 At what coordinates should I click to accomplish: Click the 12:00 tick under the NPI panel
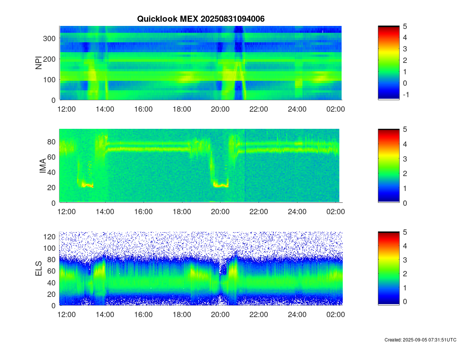click(x=66, y=109)
